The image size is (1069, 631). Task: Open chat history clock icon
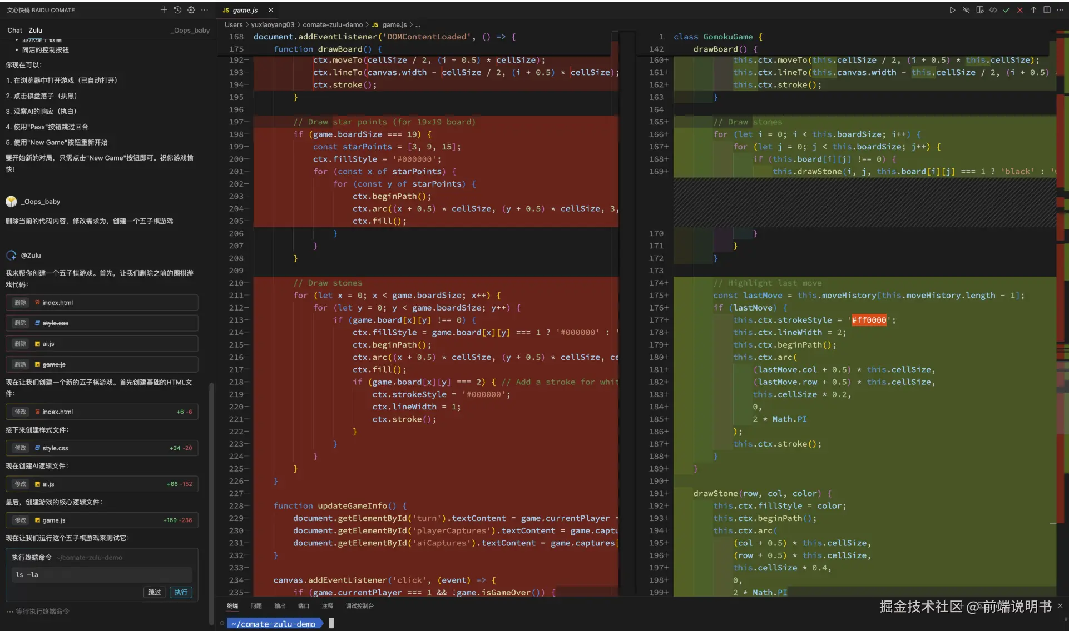177,10
